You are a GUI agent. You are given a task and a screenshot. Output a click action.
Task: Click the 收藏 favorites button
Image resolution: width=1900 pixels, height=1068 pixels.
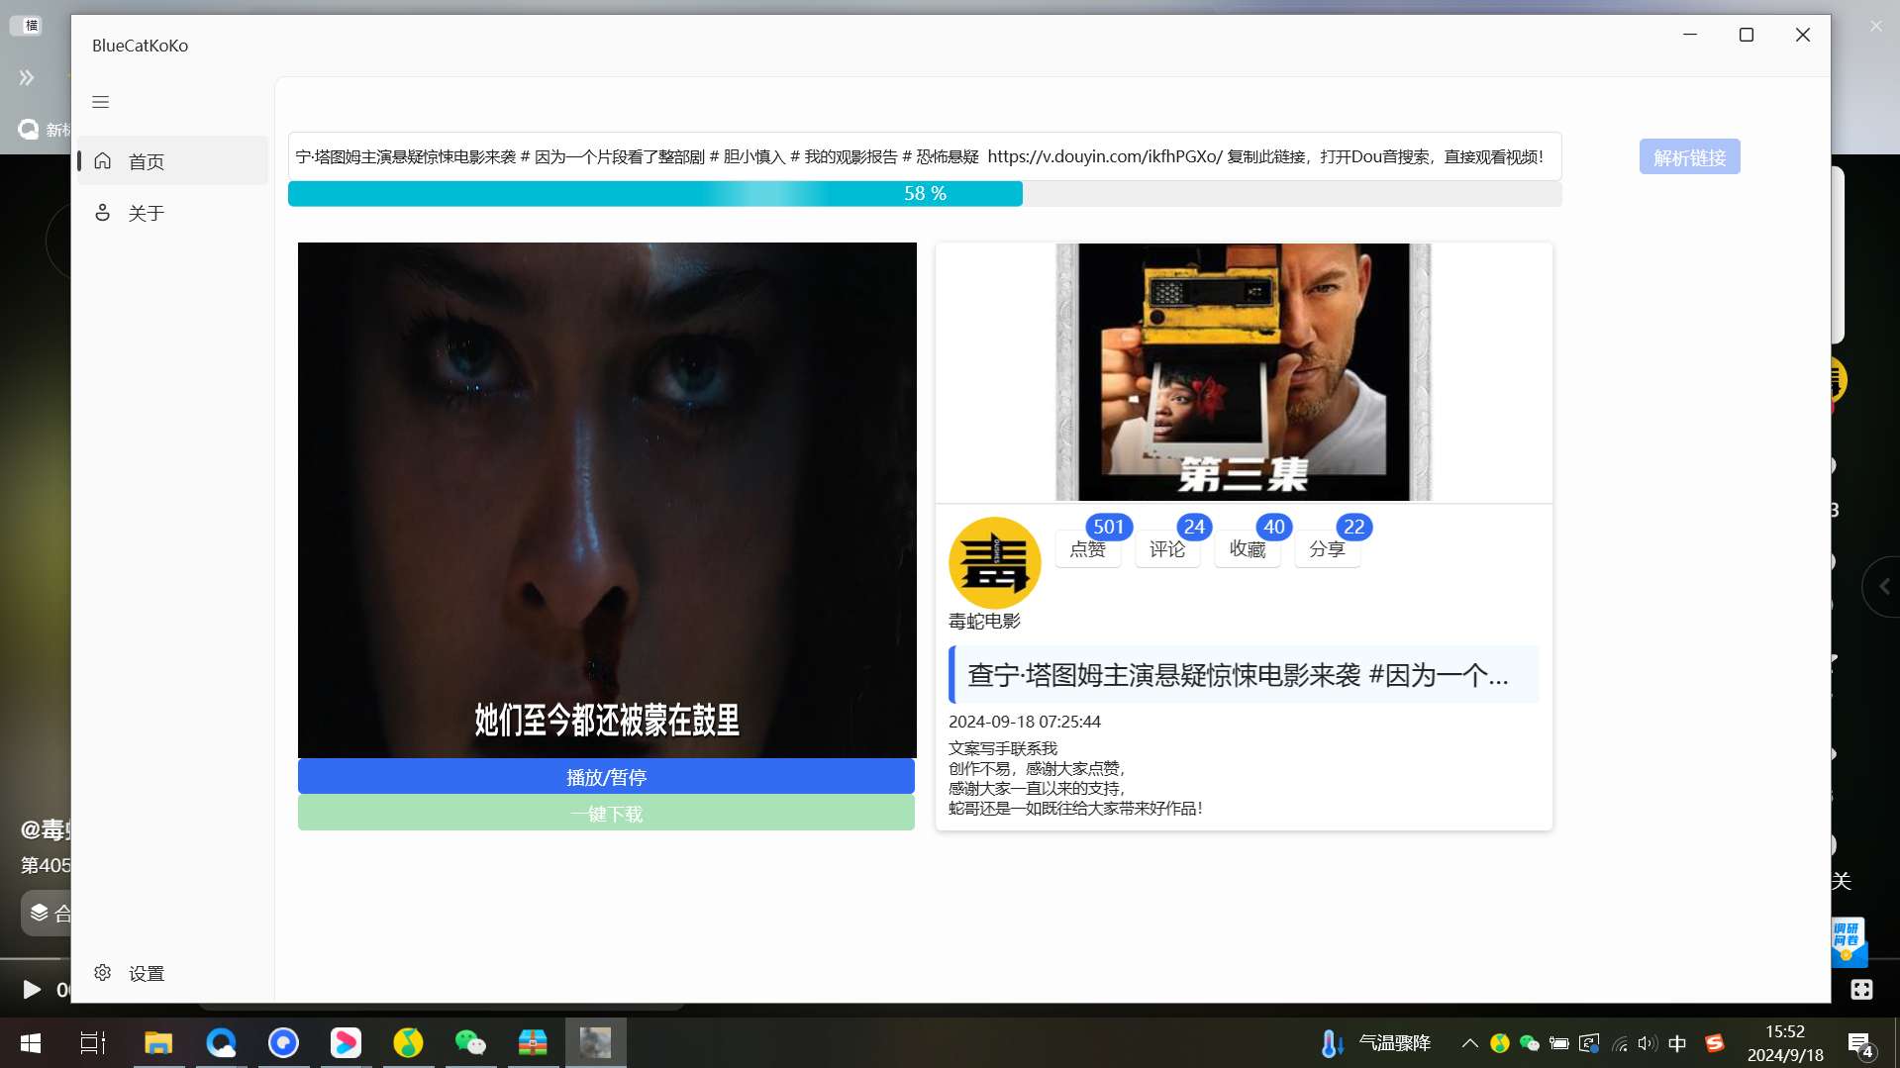[1248, 549]
